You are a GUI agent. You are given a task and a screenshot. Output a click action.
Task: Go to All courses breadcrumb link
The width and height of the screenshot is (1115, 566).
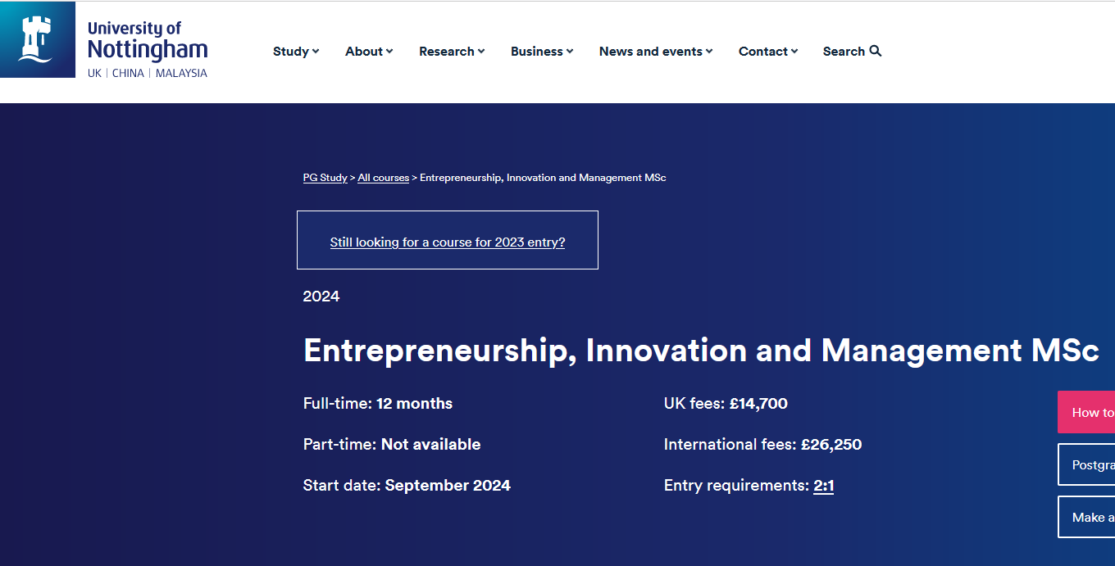pyautogui.click(x=383, y=178)
